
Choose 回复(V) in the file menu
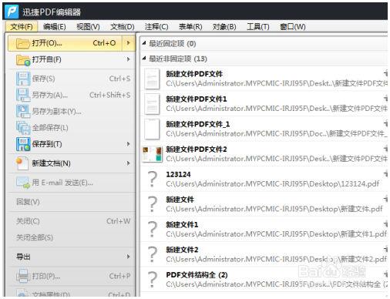pyautogui.click(x=71, y=202)
